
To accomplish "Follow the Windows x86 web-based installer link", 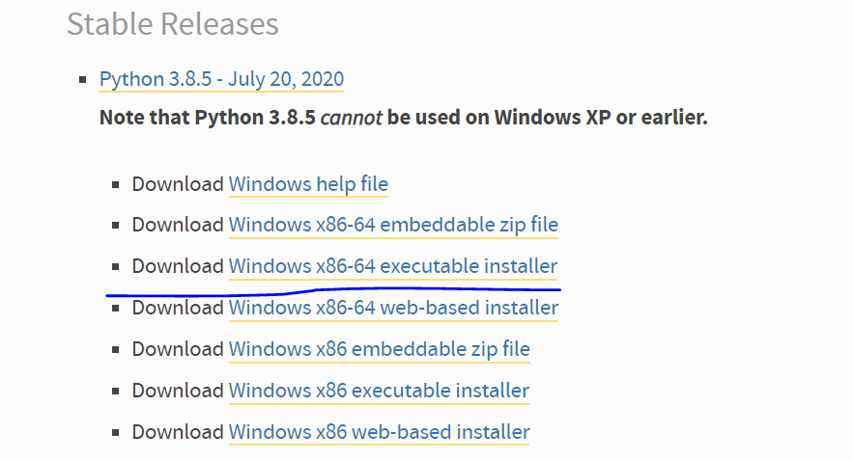I will click(x=379, y=432).
